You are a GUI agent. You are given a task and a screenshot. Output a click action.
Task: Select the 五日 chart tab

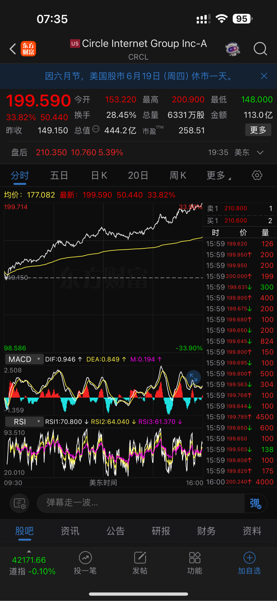tap(59, 175)
